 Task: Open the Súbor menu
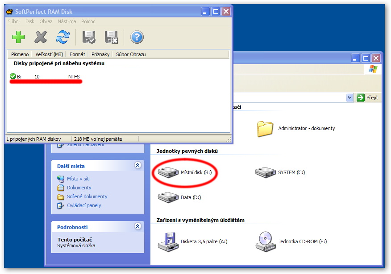coord(14,21)
